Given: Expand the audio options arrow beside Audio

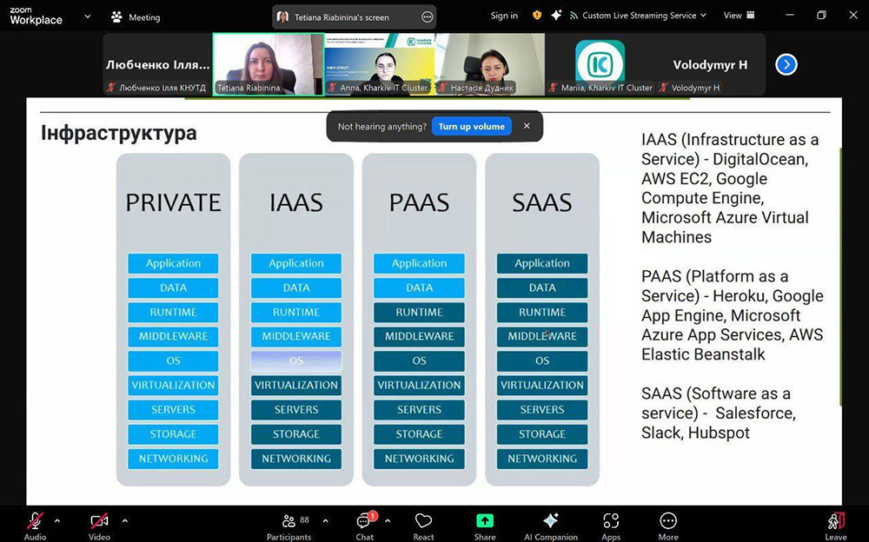Looking at the screenshot, I should 57,521.
